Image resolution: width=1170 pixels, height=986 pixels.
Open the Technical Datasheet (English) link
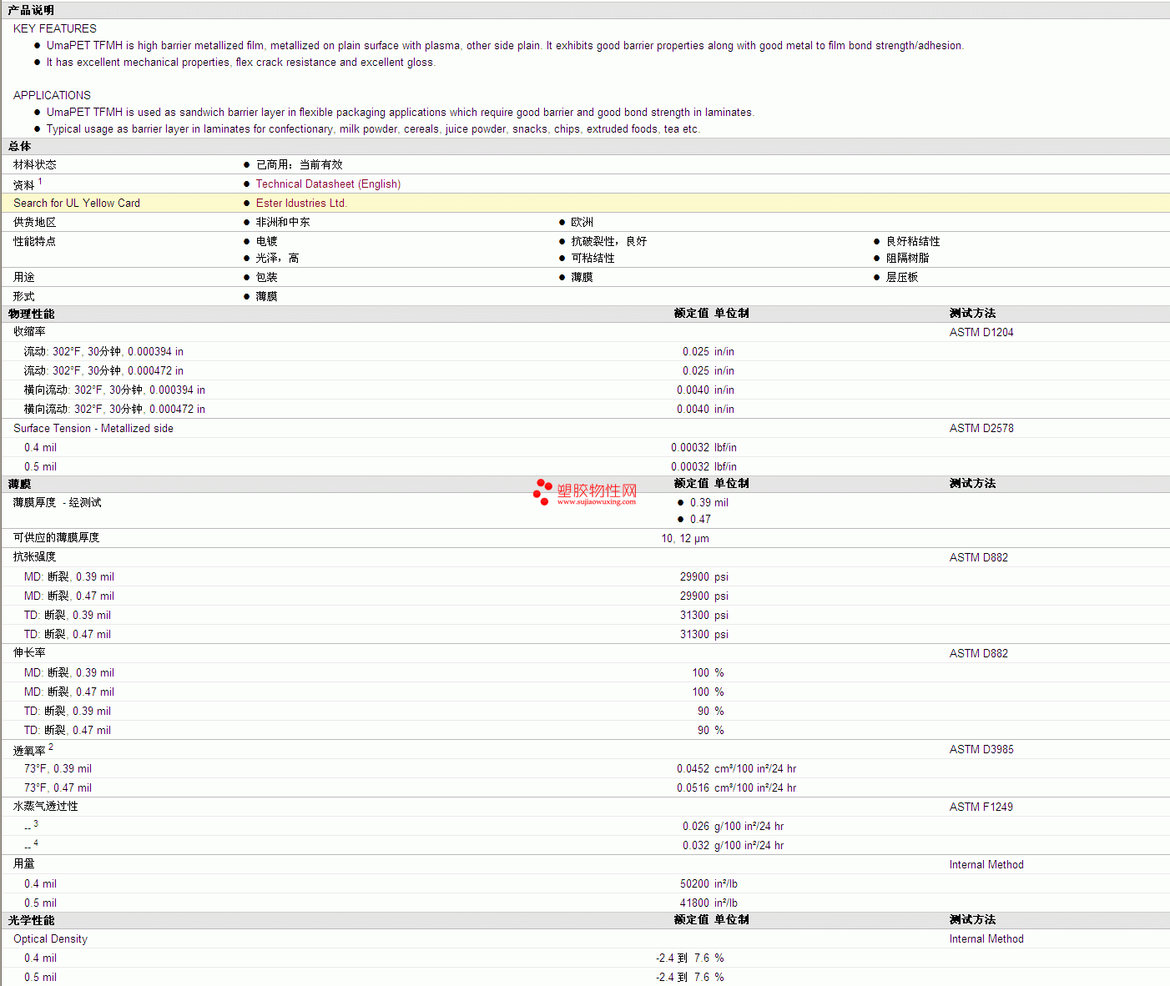click(x=328, y=184)
